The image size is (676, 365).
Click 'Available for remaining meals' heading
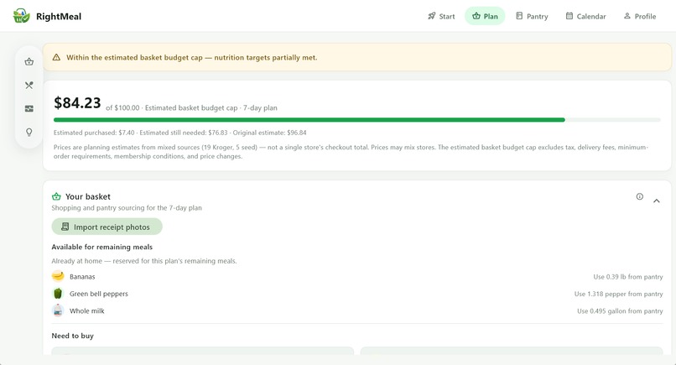[102, 248]
